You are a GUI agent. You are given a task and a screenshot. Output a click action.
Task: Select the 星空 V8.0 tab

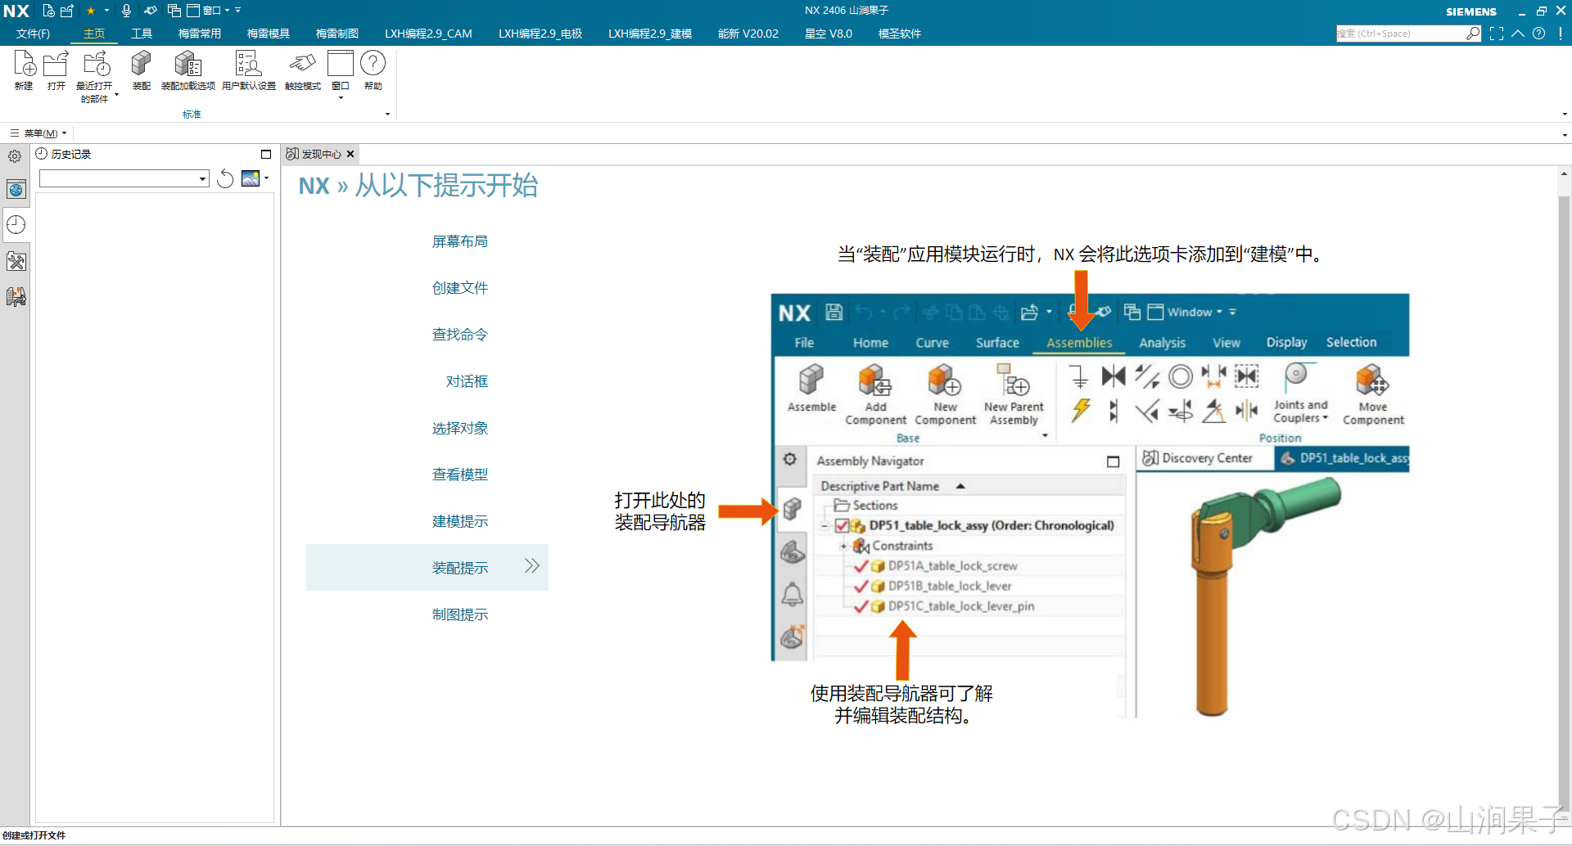829,34
